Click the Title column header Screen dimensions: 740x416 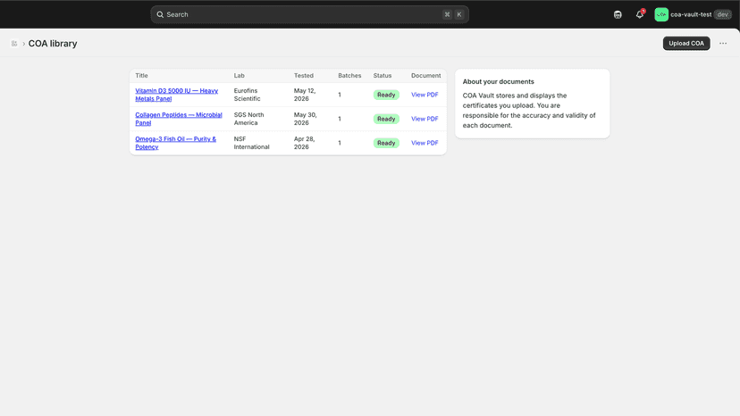[141, 76]
